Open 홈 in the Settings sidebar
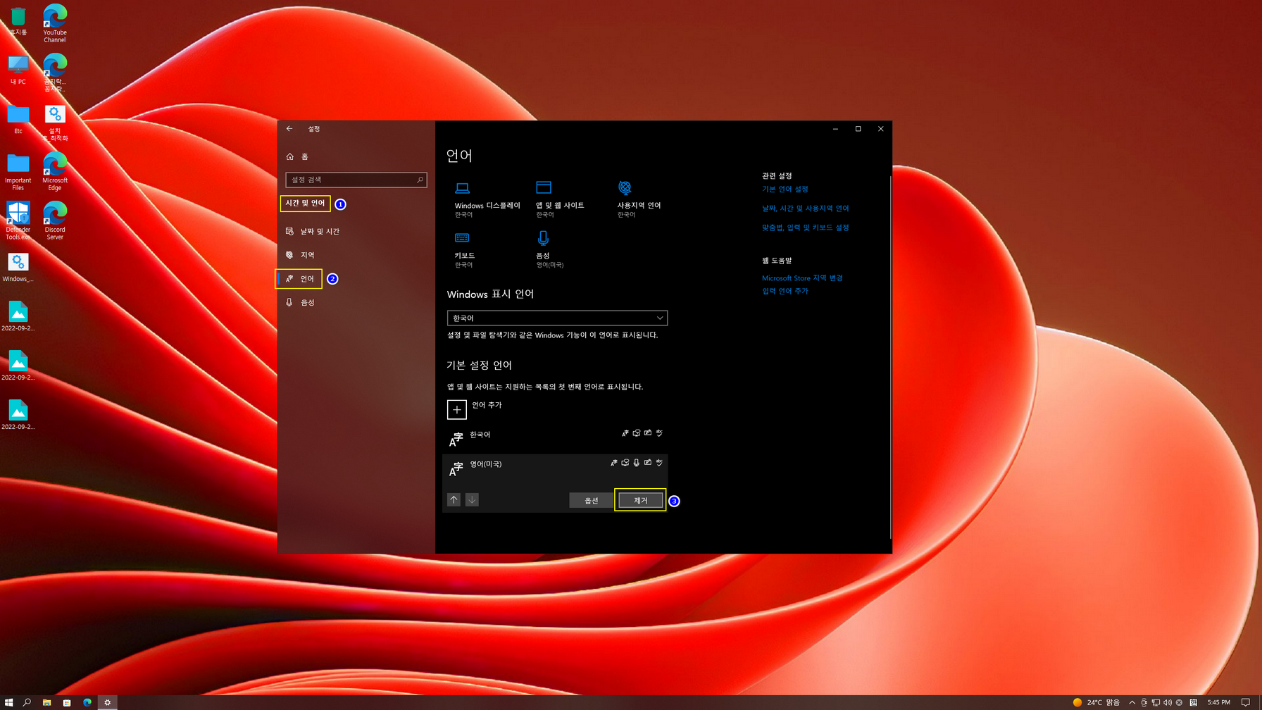 click(x=297, y=156)
